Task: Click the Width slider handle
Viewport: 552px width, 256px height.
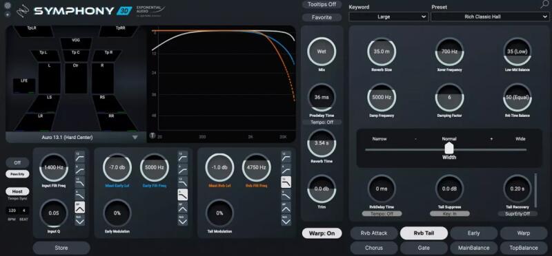Action: pos(449,148)
